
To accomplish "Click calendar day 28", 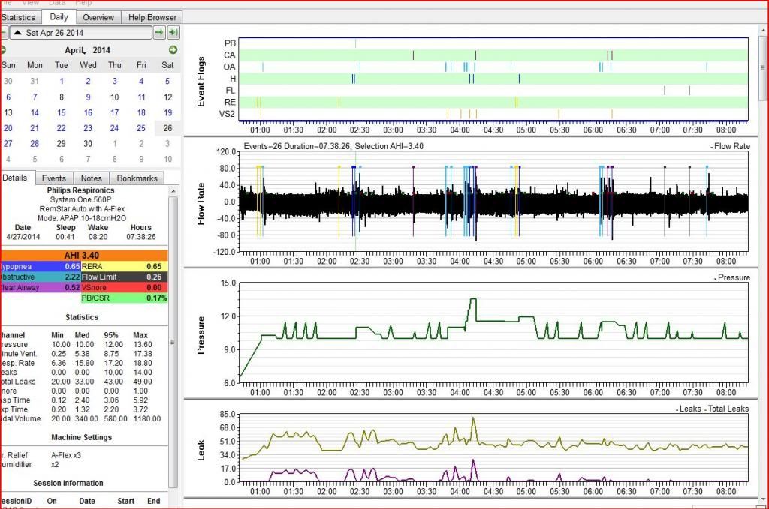I will [x=35, y=144].
